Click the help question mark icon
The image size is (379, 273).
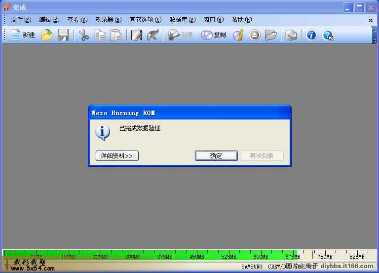tap(328, 36)
